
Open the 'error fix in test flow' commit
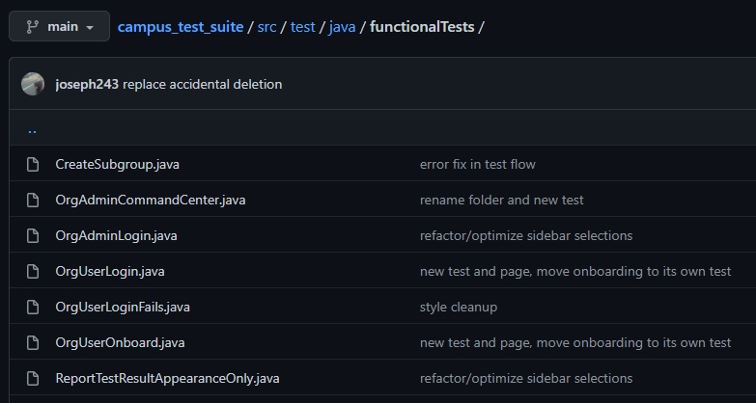477,164
